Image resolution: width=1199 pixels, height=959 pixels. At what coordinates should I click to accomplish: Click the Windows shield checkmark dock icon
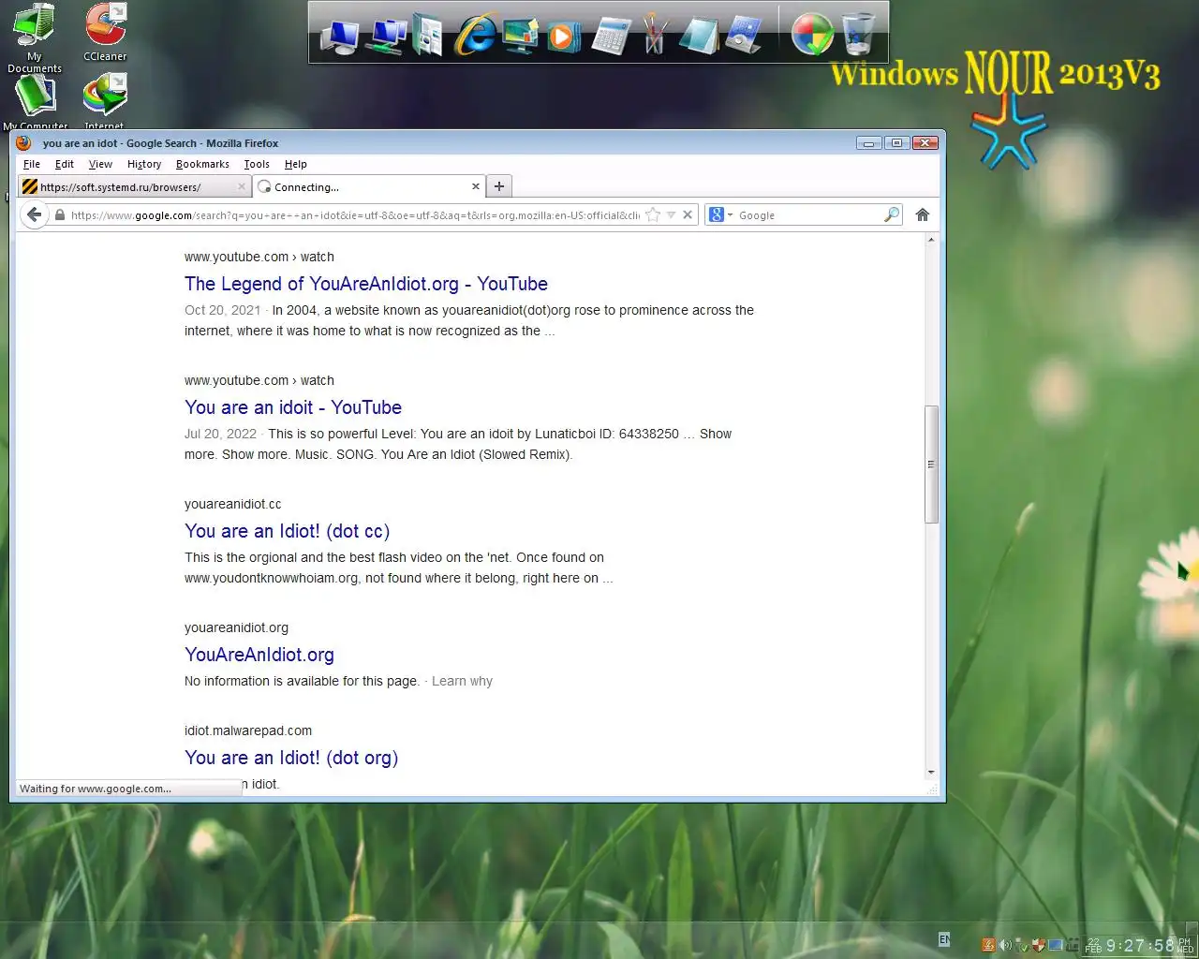[x=811, y=35]
